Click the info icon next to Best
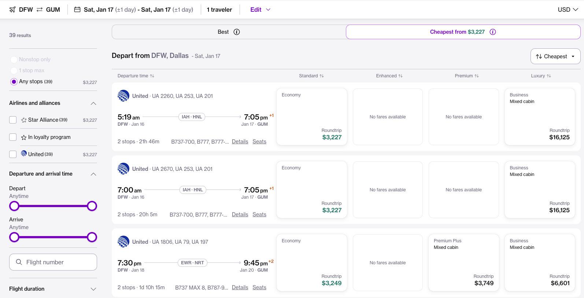This screenshot has height=298, width=584. tap(237, 32)
